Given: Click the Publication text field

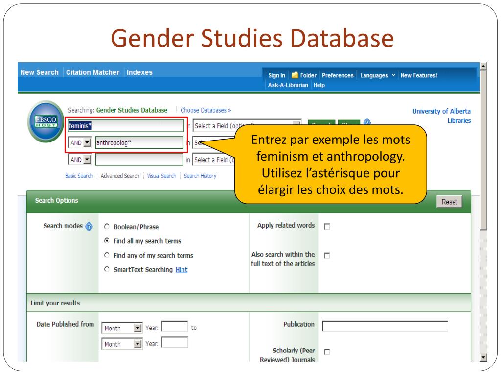Looking at the screenshot, I should 385,326.
